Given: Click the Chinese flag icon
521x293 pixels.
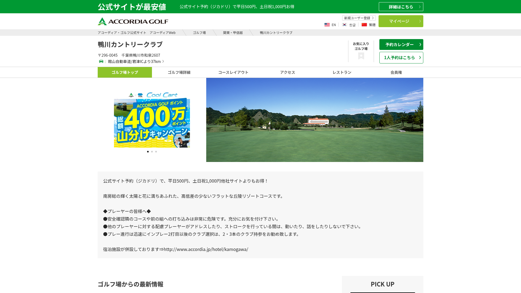Looking at the screenshot, I should point(364,25).
